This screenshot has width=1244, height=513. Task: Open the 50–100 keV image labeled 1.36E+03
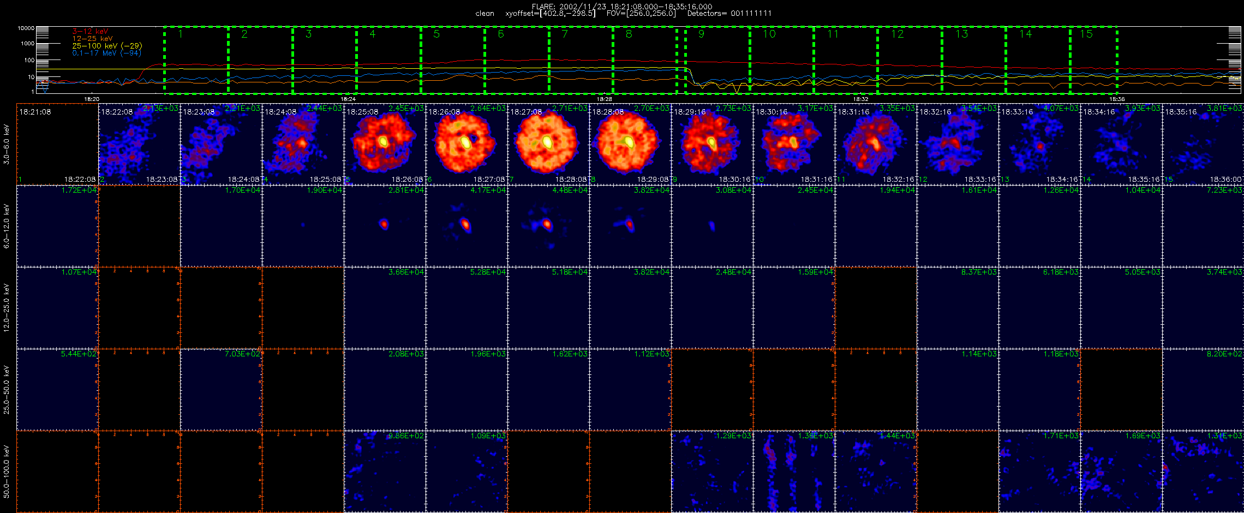(794, 471)
